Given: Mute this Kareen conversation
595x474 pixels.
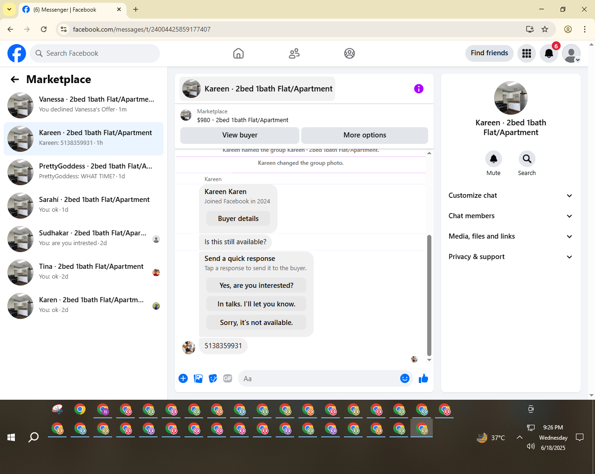Looking at the screenshot, I should pyautogui.click(x=494, y=159).
